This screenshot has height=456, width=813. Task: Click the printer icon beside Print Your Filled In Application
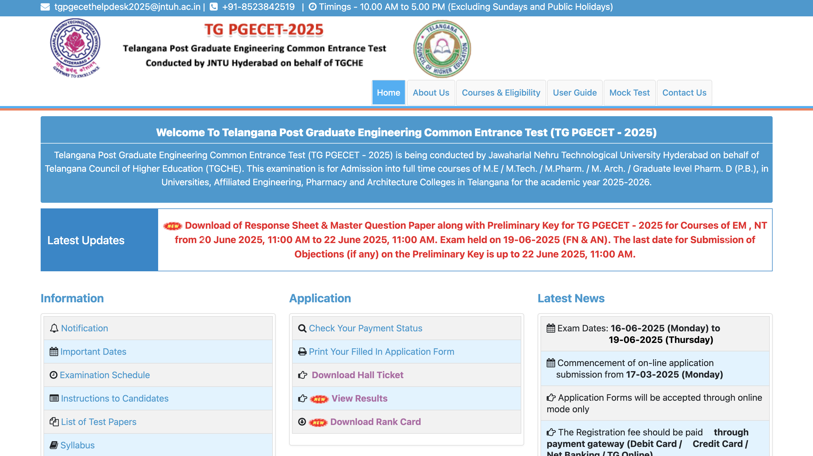click(x=302, y=351)
